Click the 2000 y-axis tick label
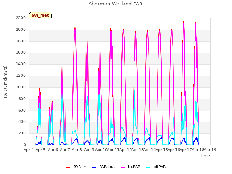Image resolution: width=232 pixels, height=174 pixels. (21, 29)
